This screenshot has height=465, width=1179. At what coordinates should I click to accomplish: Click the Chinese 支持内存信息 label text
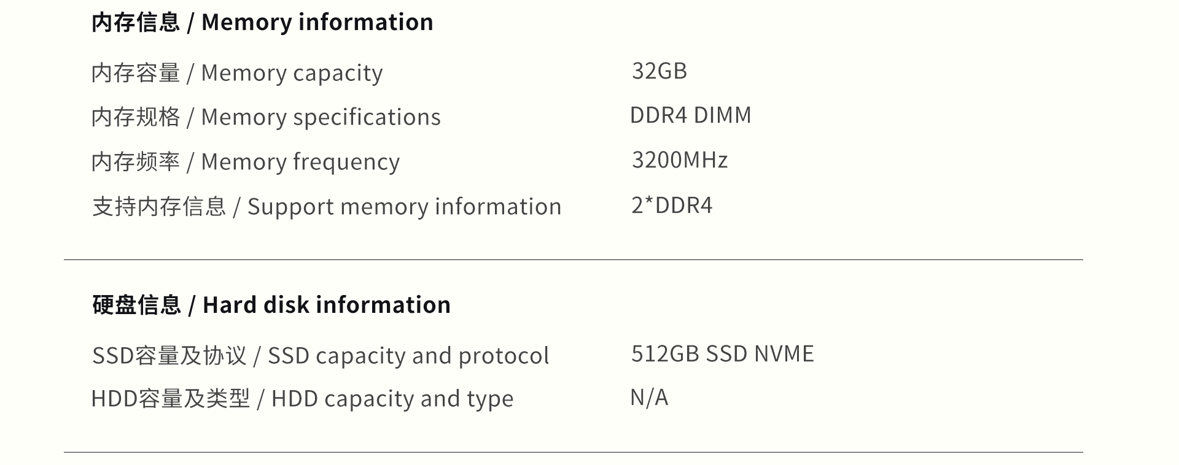tap(158, 207)
